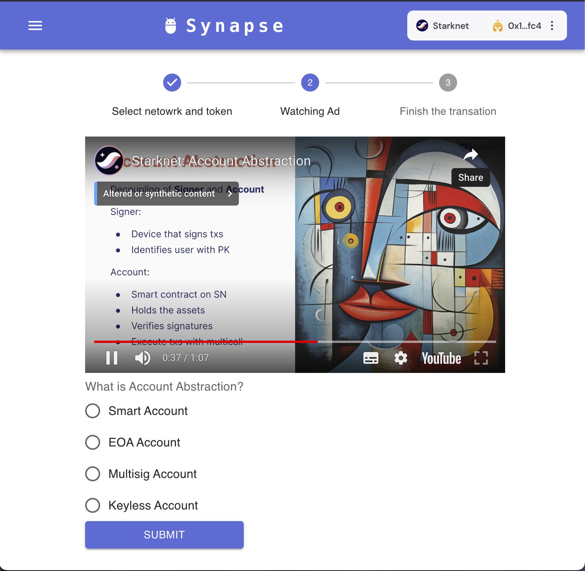
Task: Toggle video subtitles/closed captions
Action: tap(371, 358)
